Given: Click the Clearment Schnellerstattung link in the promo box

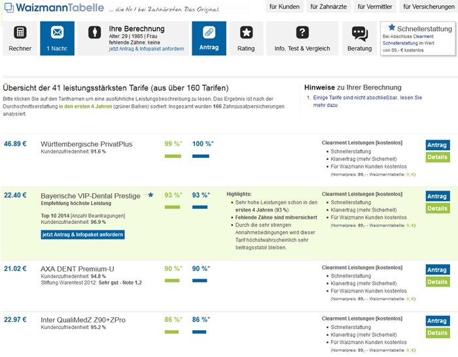Looking at the screenshot, I should (x=408, y=40).
